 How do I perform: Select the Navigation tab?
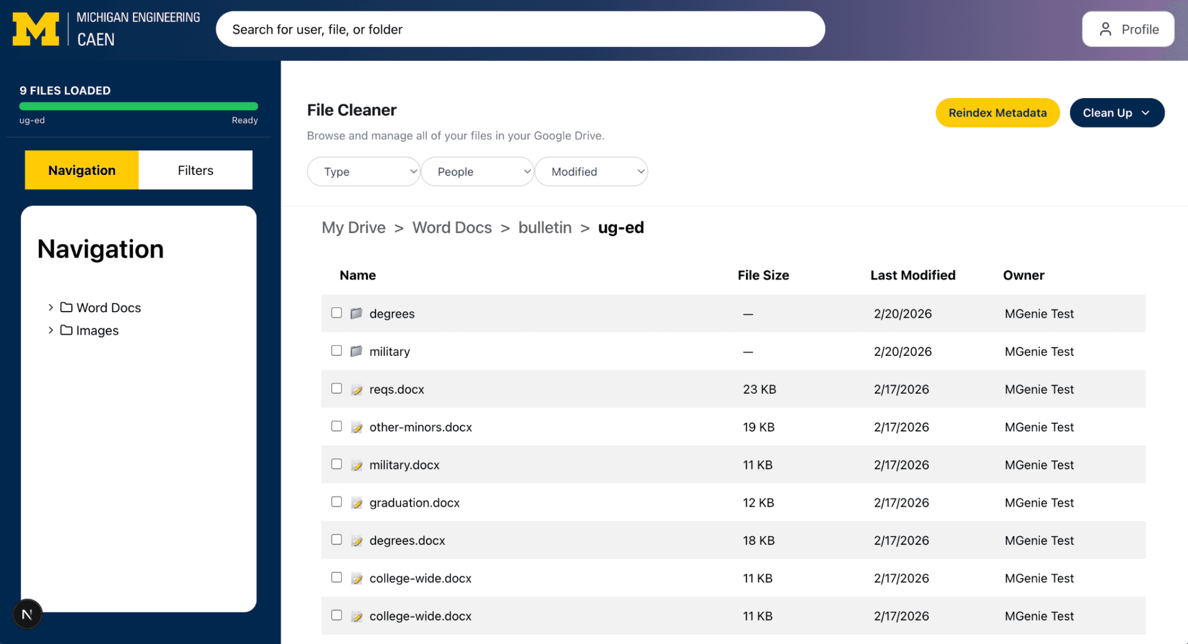[x=82, y=170]
